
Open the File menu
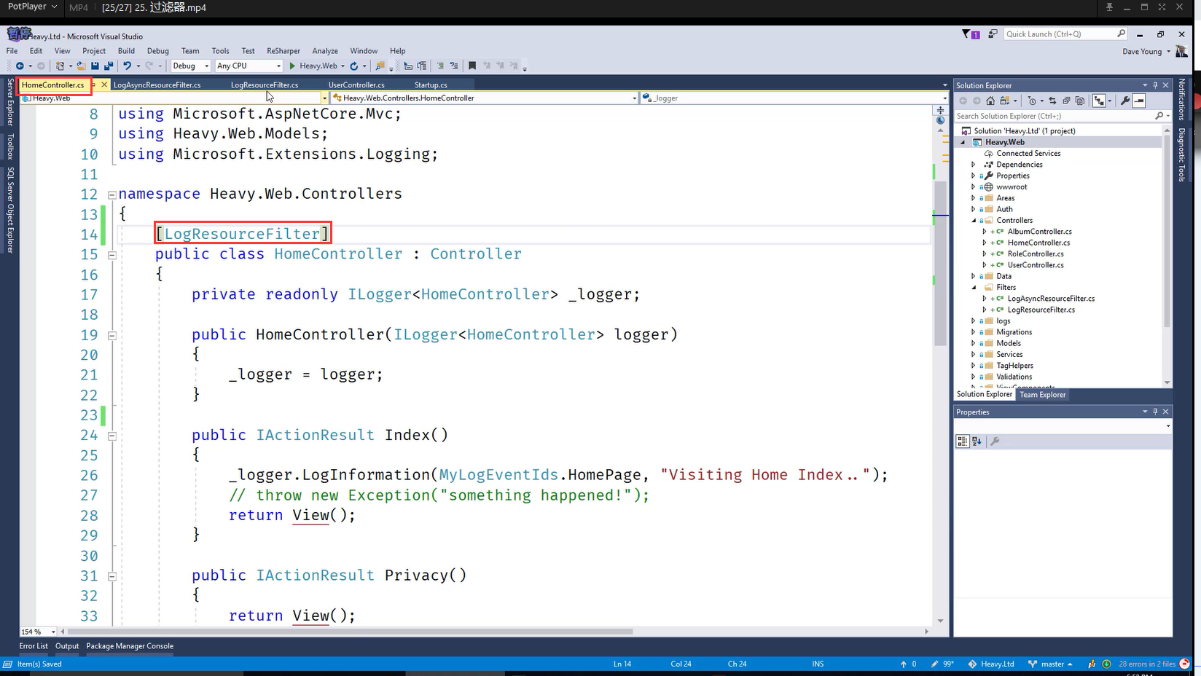(12, 51)
